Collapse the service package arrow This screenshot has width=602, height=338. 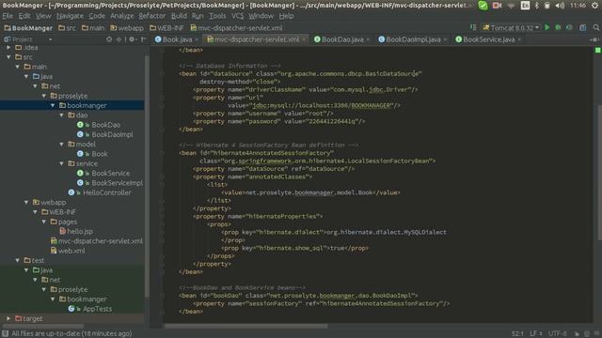61,163
